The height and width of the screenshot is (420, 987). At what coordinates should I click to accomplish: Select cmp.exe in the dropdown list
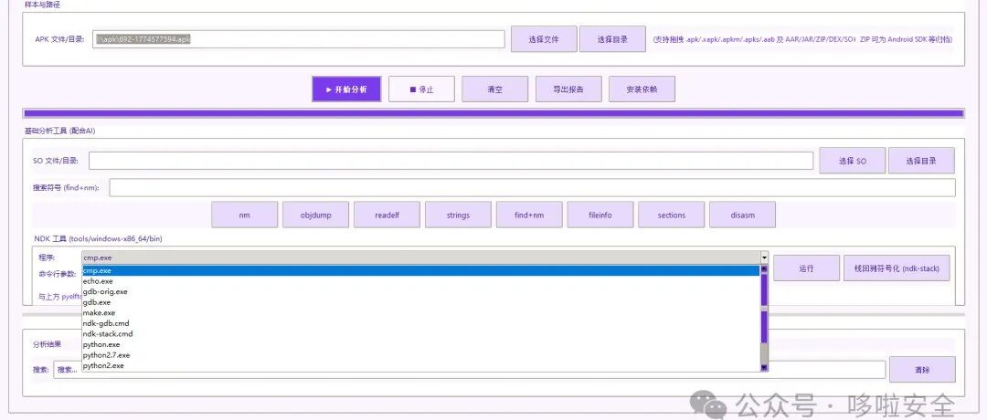click(420, 271)
